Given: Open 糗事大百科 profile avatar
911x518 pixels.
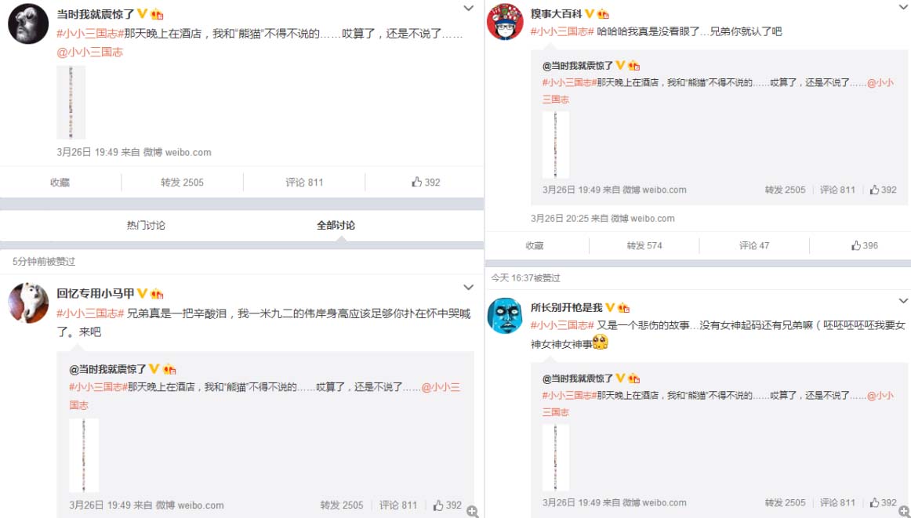Looking at the screenshot, I should [504, 21].
